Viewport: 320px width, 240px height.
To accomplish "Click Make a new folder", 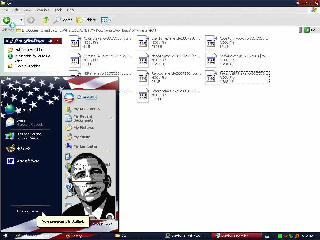I will (x=29, y=50).
